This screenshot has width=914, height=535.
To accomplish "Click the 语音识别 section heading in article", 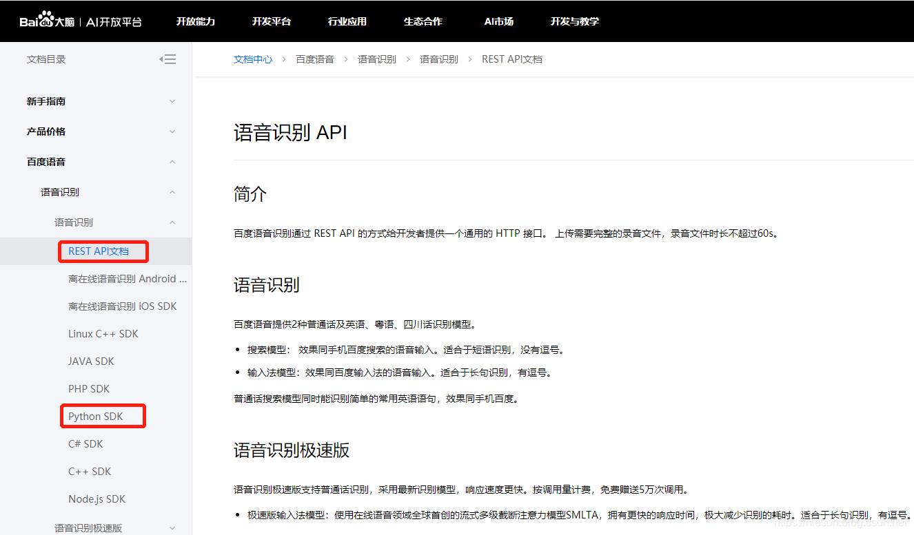I will click(x=267, y=285).
